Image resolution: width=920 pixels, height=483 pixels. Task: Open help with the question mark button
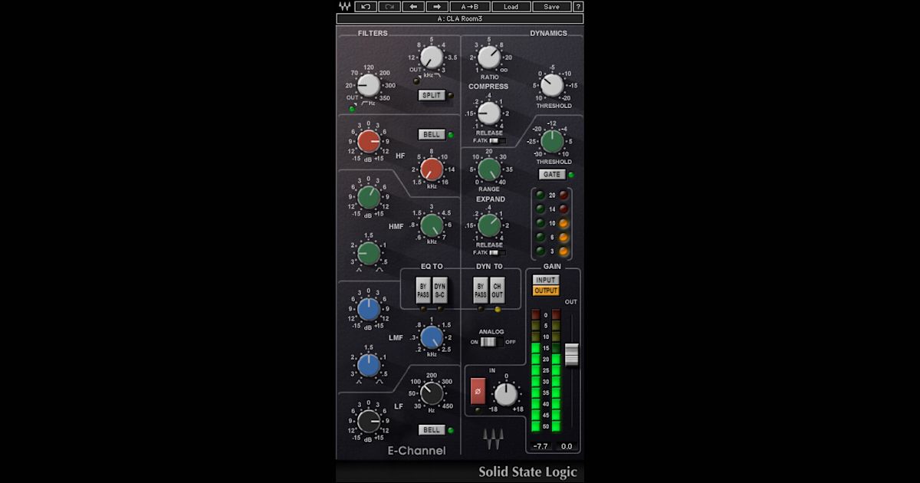577,7
